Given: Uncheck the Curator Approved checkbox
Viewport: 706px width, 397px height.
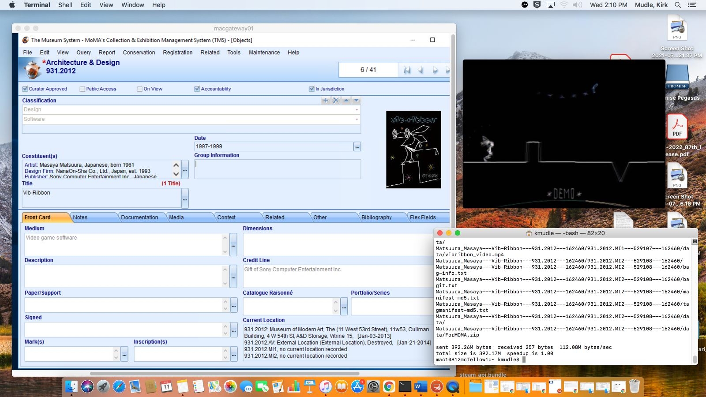Looking at the screenshot, I should point(25,89).
